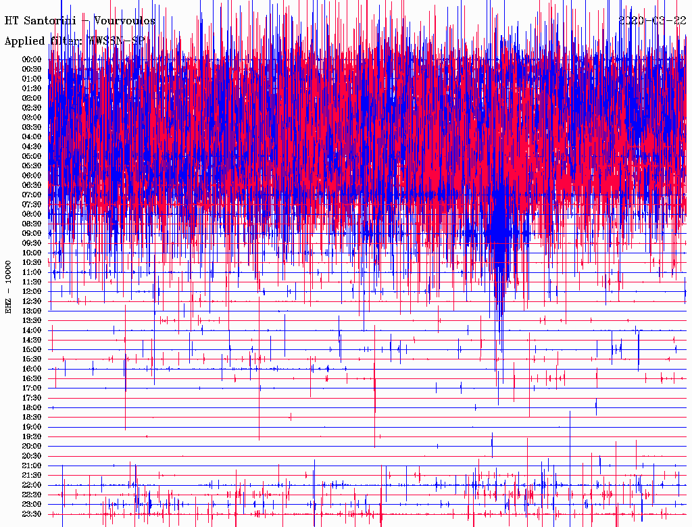
Task: Click the 21:00 time label
Action: [32, 466]
